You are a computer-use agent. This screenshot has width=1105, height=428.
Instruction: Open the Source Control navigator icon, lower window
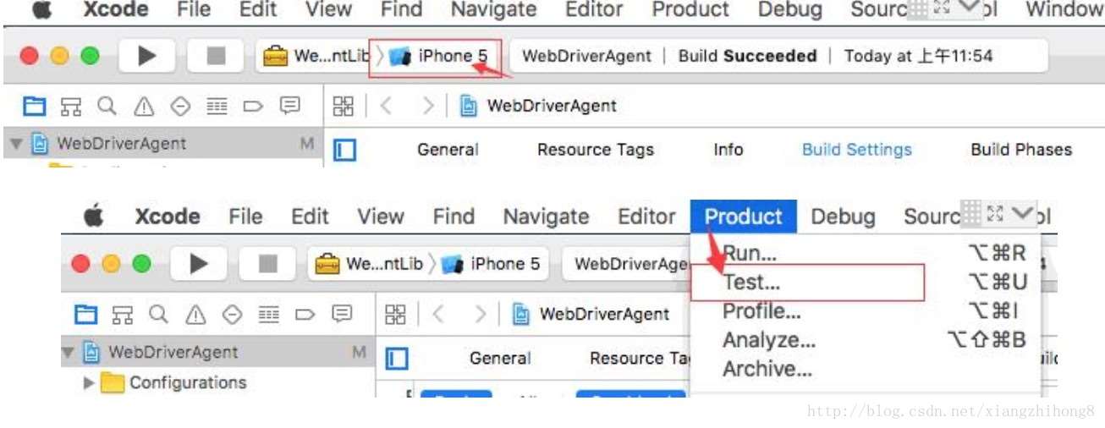[x=121, y=314]
